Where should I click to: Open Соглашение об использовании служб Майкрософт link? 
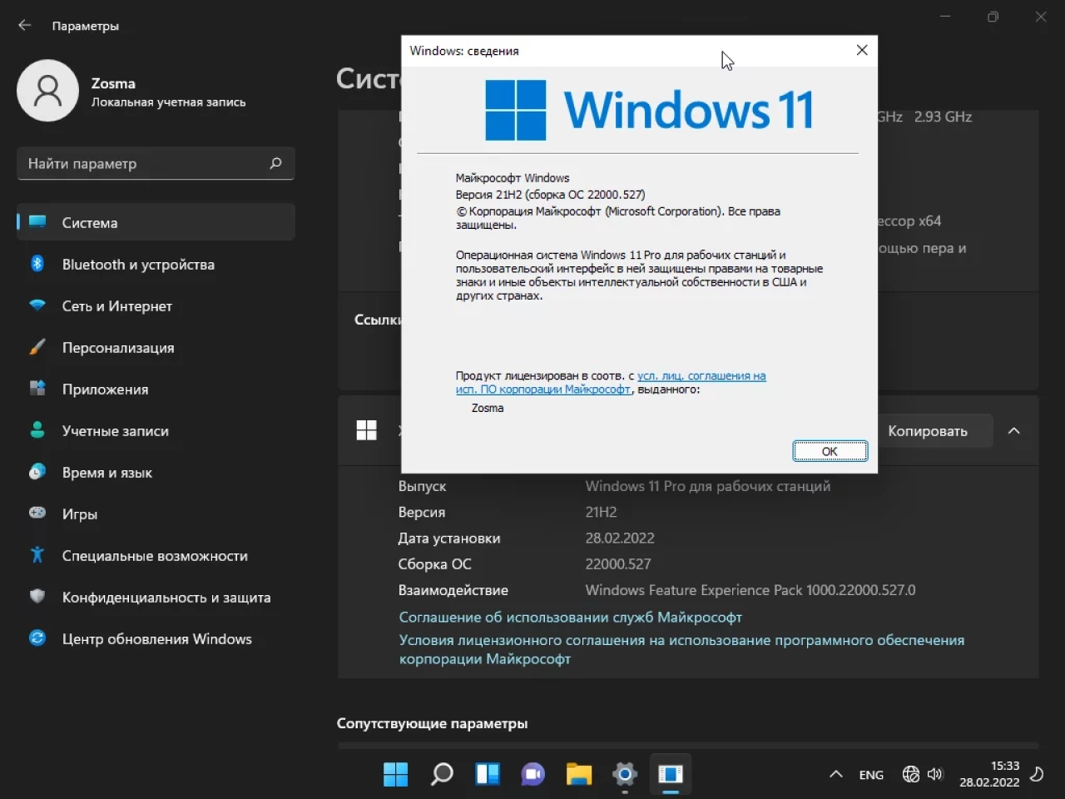pos(571,617)
